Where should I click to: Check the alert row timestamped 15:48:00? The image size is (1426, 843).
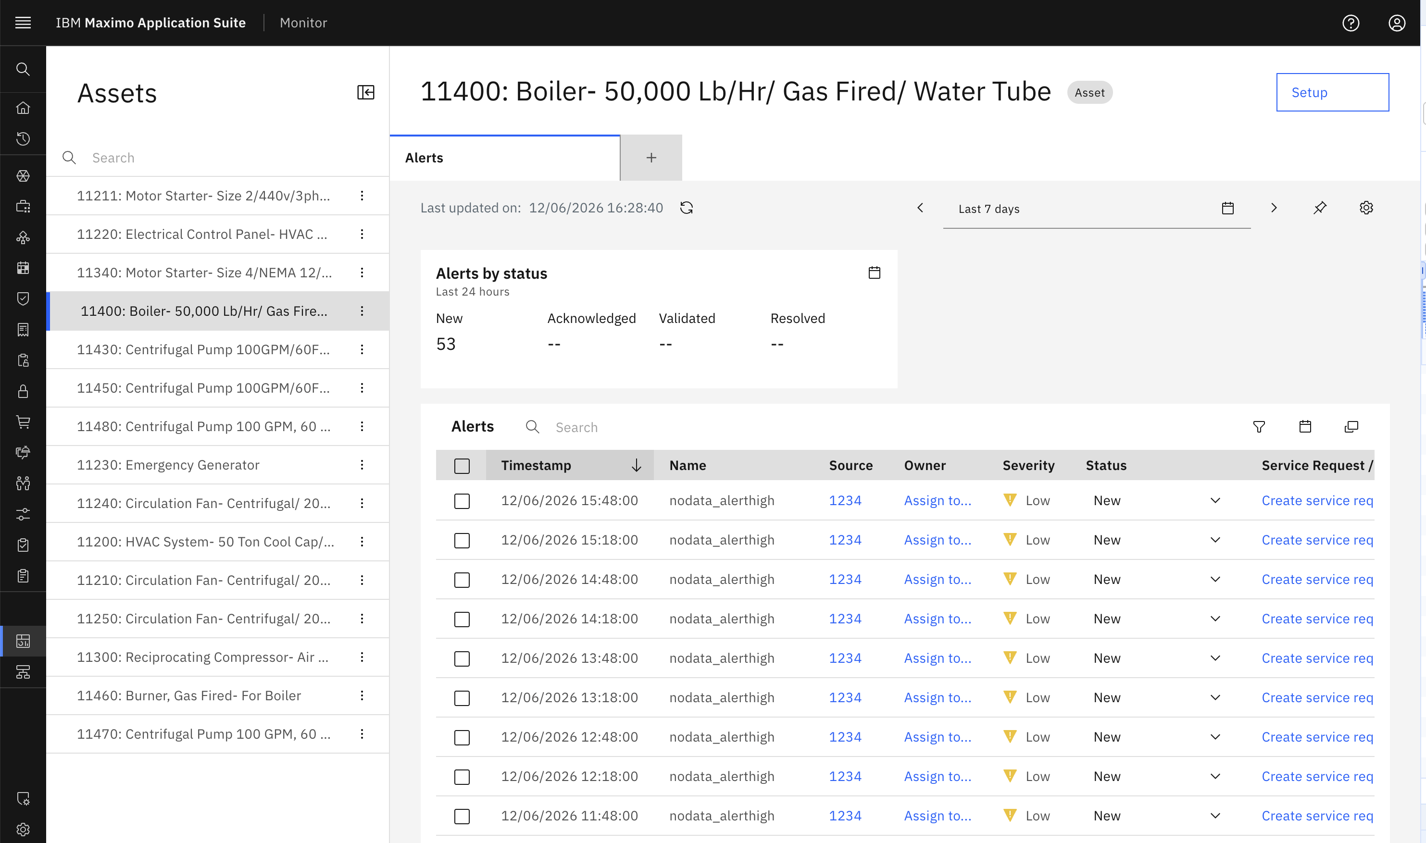click(x=462, y=501)
